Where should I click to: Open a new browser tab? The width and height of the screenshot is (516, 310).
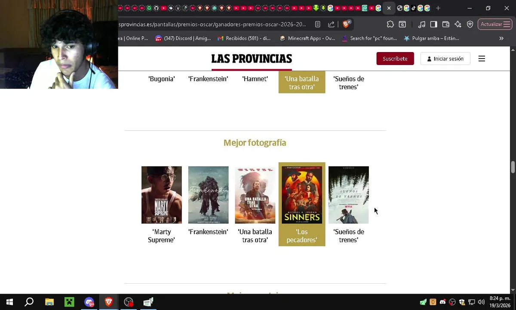438,8
